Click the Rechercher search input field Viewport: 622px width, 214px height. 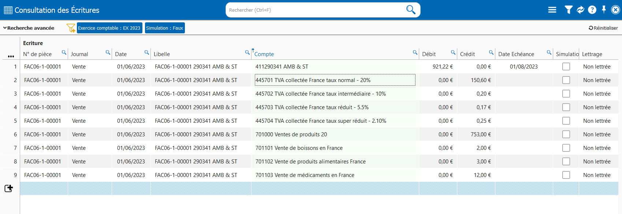(x=315, y=10)
